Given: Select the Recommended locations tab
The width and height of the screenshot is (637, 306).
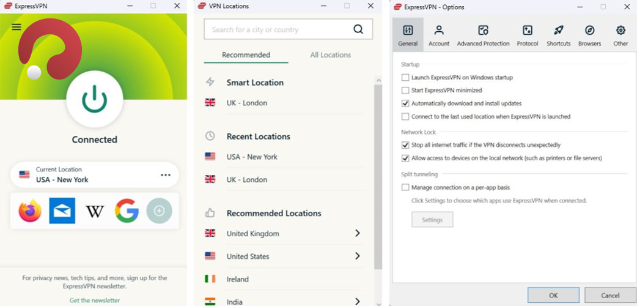Looking at the screenshot, I should pos(246,55).
